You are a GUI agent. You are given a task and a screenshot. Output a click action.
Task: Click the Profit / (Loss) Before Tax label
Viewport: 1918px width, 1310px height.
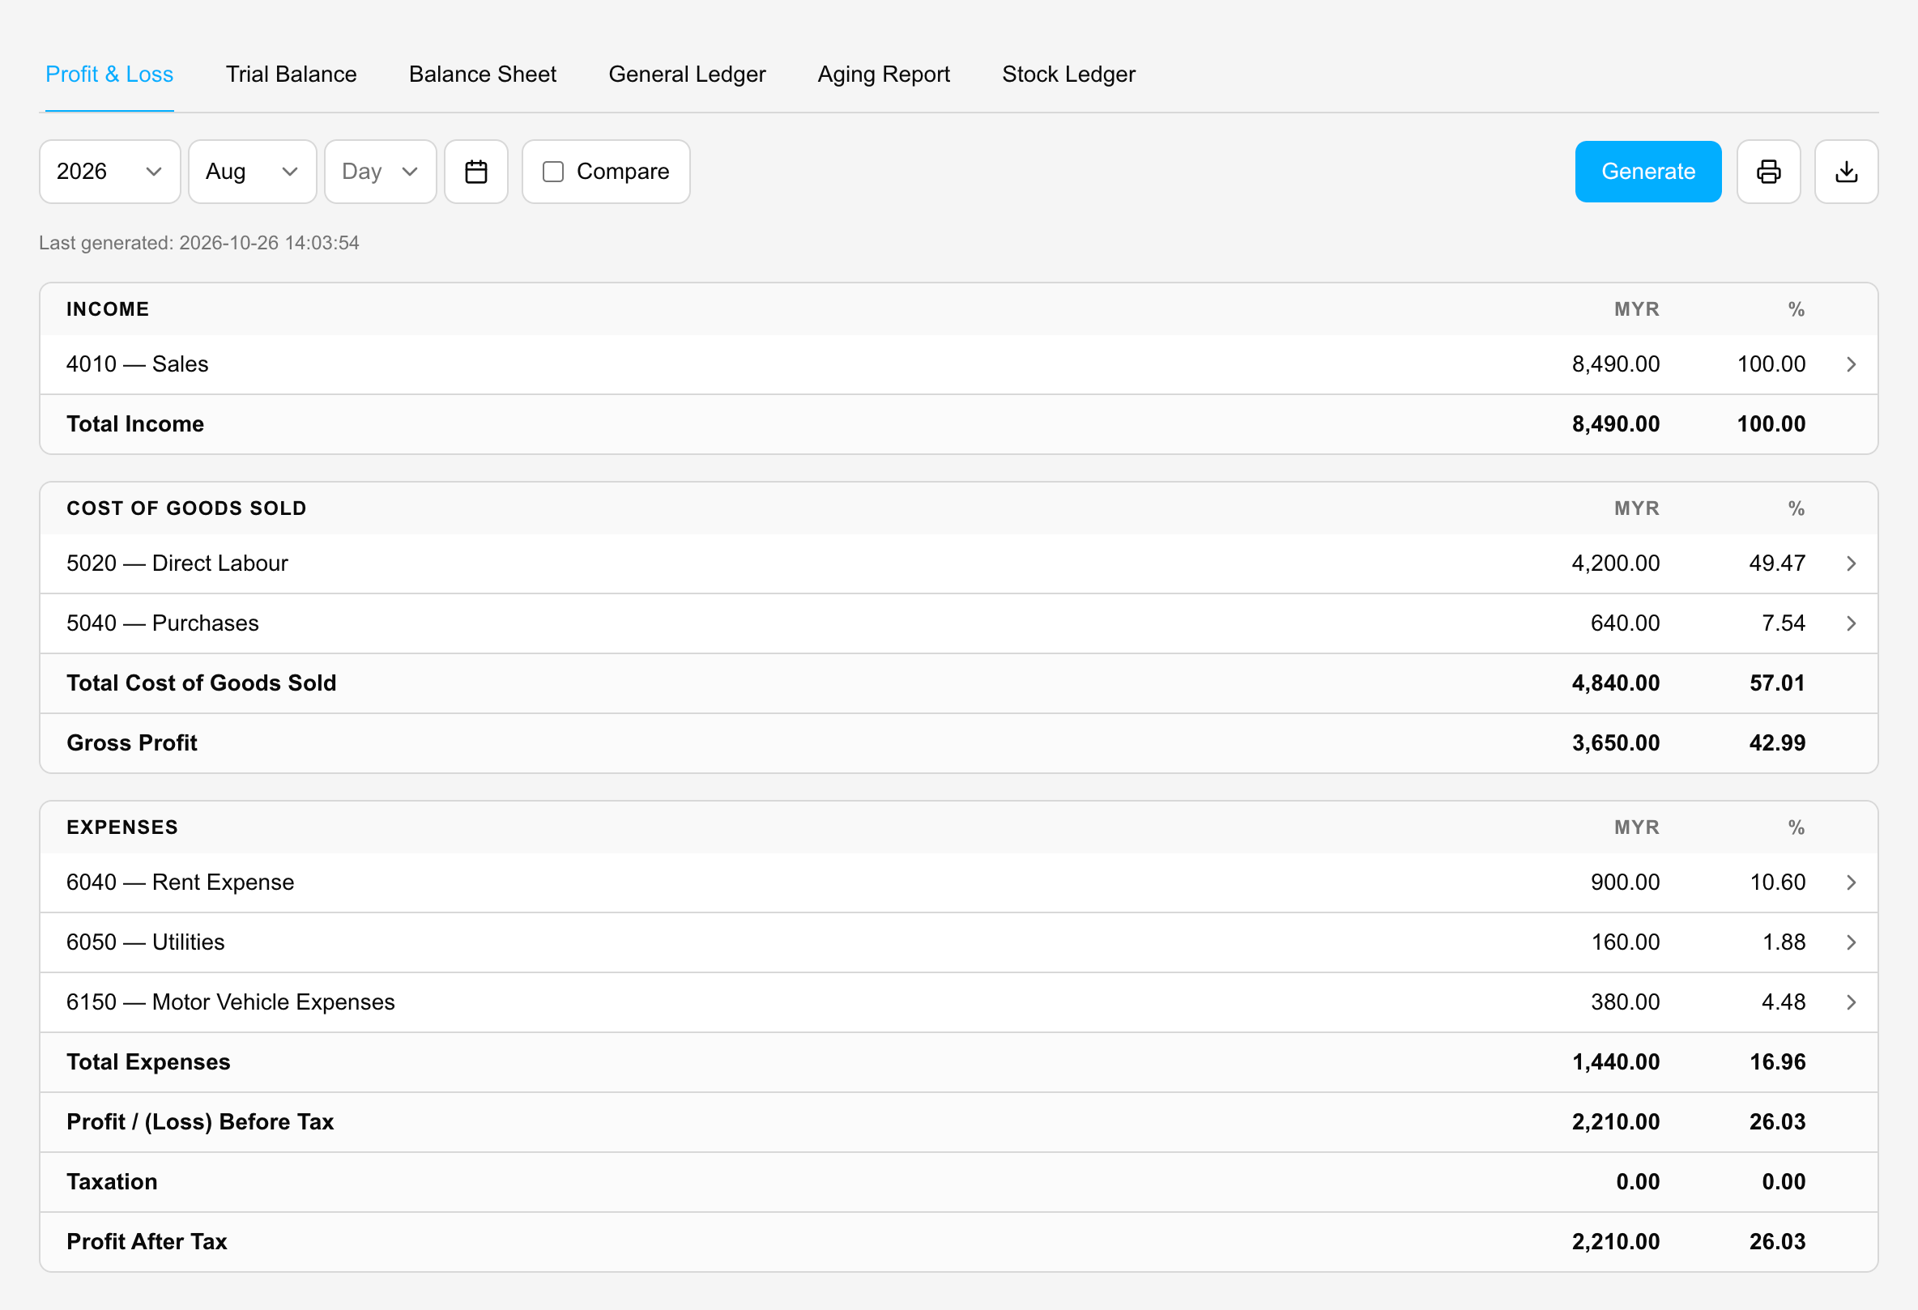(x=201, y=1122)
